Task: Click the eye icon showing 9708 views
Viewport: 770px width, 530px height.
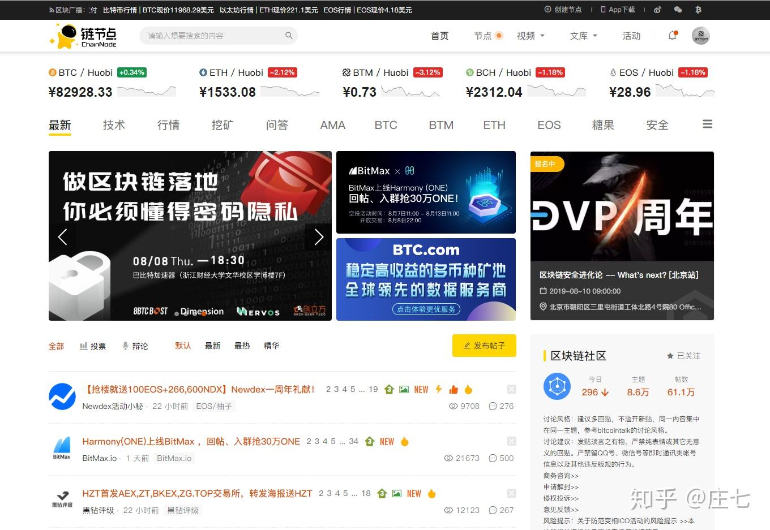Action: coord(453,406)
